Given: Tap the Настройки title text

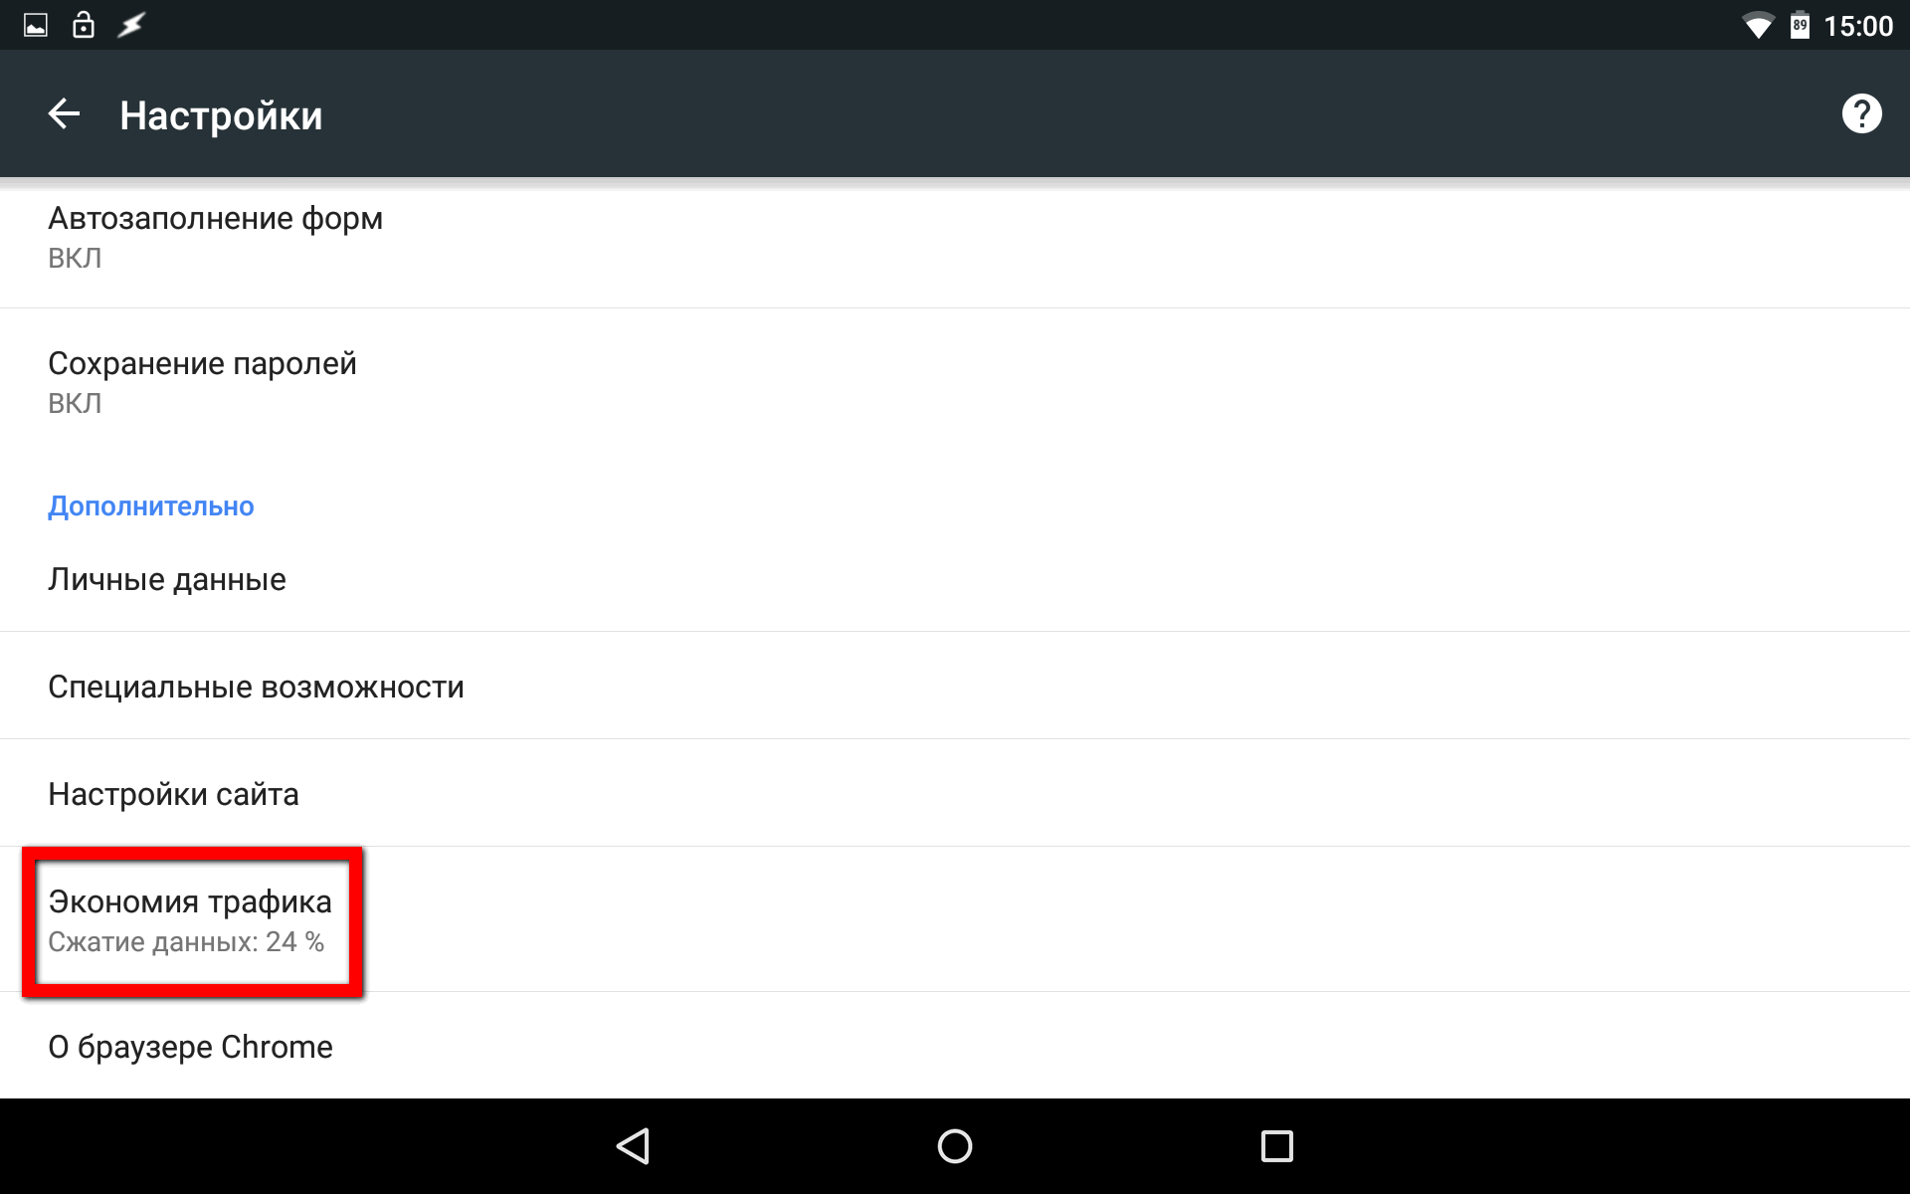Looking at the screenshot, I should (221, 115).
